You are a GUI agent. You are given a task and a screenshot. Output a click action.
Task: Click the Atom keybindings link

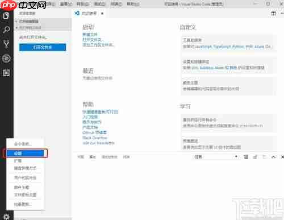(x=219, y=68)
